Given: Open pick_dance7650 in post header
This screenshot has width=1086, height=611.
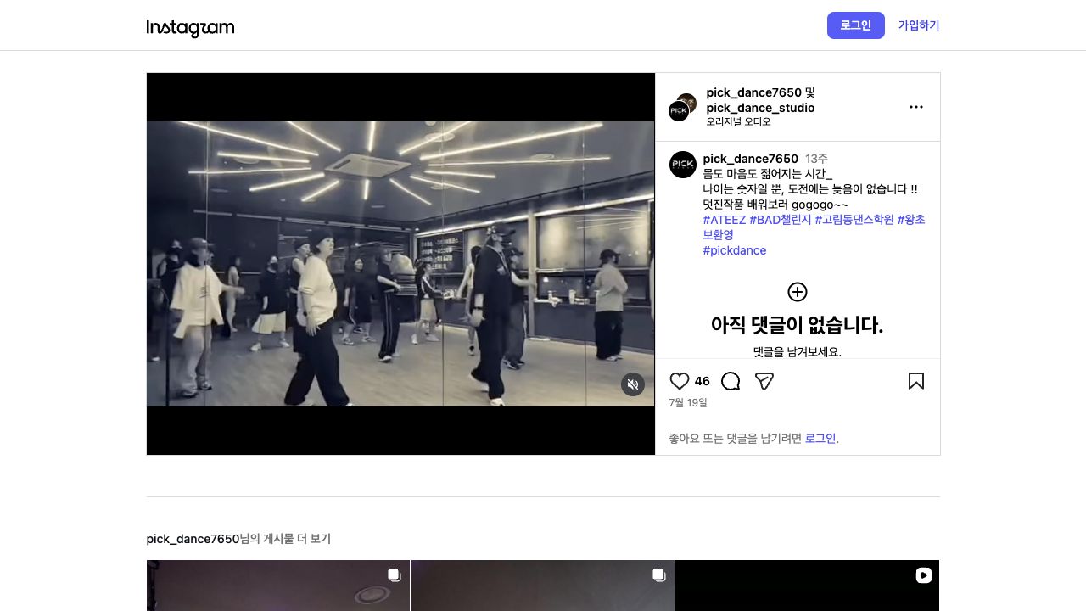Looking at the screenshot, I should pos(753,92).
